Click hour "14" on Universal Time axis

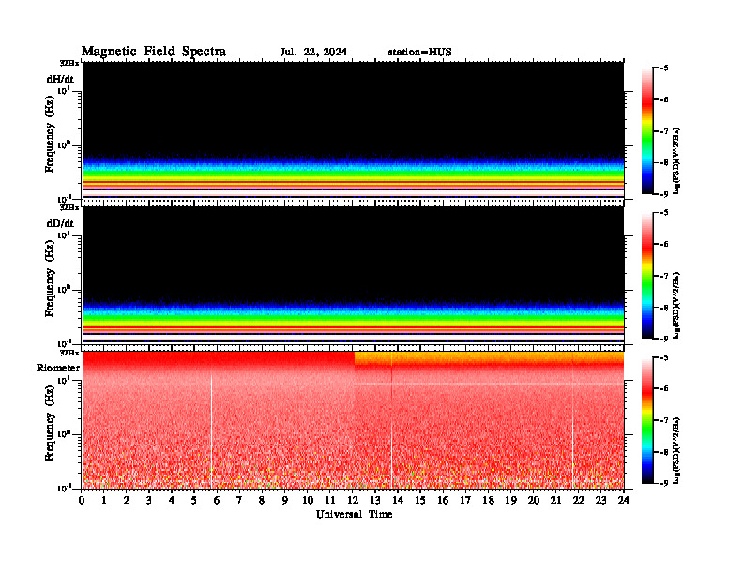point(398,500)
